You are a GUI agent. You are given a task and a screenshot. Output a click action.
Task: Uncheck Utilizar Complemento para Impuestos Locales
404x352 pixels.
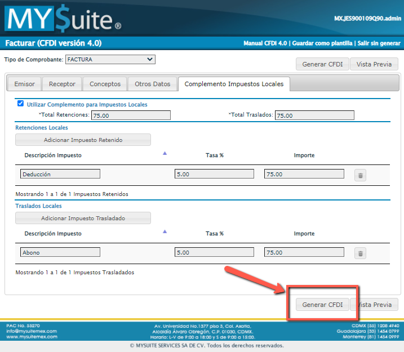pos(21,104)
